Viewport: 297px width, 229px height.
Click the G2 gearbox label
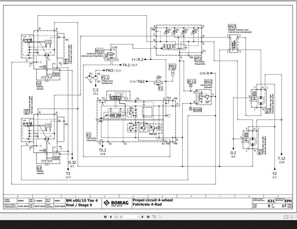(x=39, y=83)
